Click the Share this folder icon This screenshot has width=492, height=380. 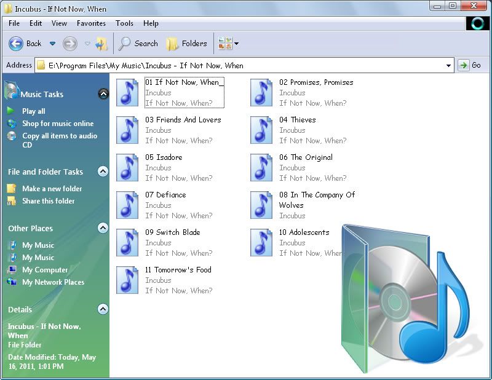coord(12,201)
